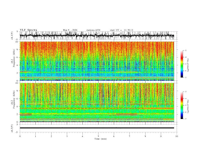This screenshot has width=199, height=153.
Task: Click the "10" frequency tick on the ch.2 spectrogram
Action: pos(17,83)
